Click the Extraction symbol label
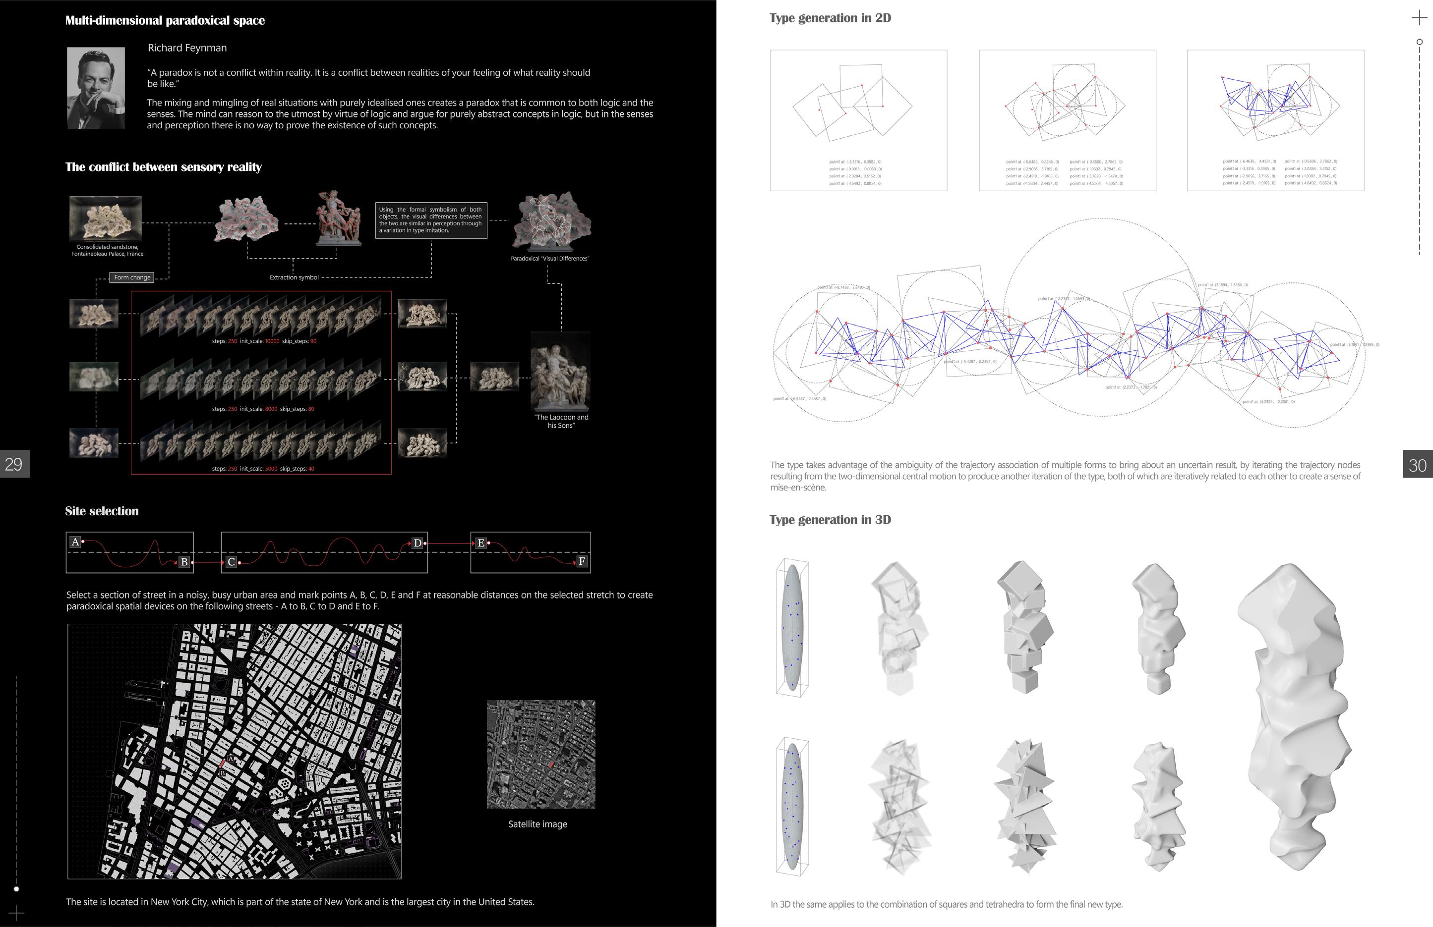Image resolution: width=1433 pixels, height=927 pixels. (x=294, y=277)
